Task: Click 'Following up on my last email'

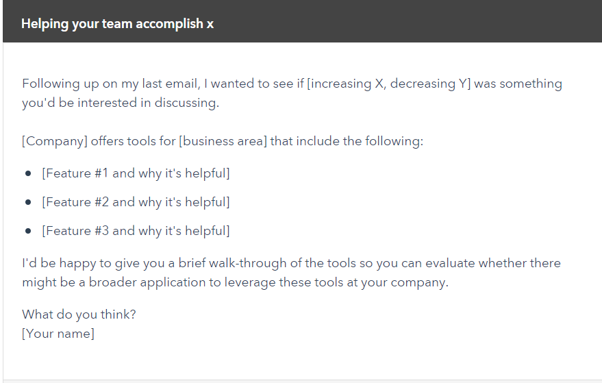Action: point(110,84)
